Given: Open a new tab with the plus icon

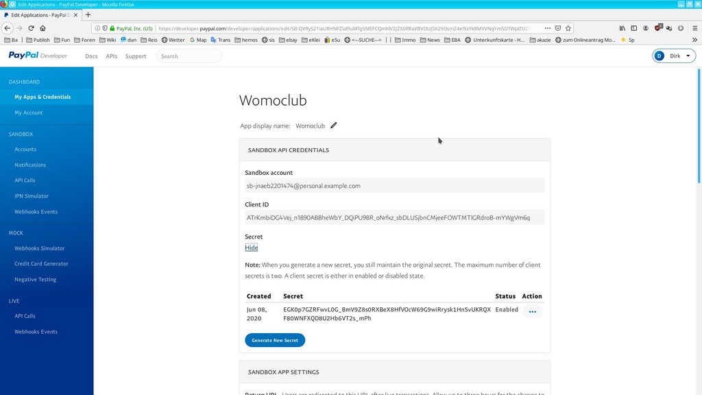Looking at the screenshot, I should click(x=88, y=15).
